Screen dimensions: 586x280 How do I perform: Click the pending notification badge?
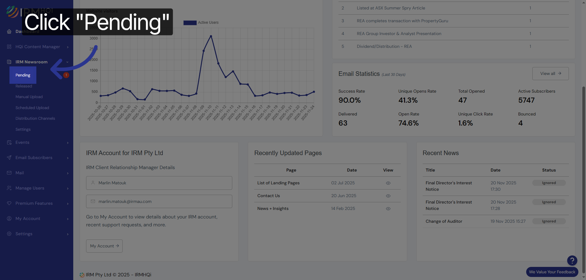click(x=66, y=75)
